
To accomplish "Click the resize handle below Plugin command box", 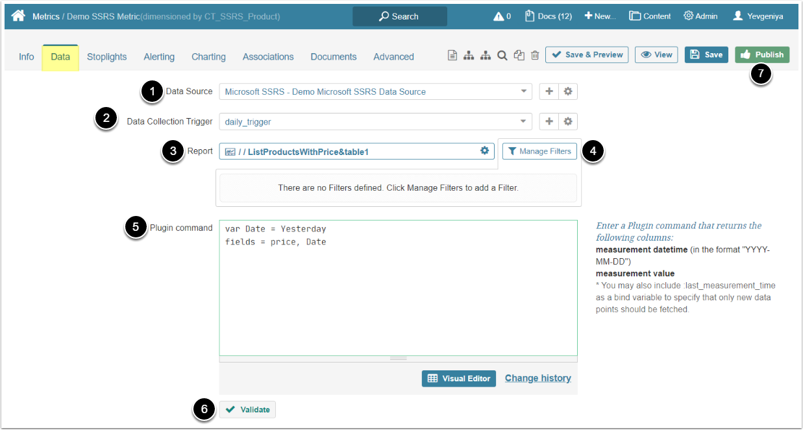I will pyautogui.click(x=398, y=359).
